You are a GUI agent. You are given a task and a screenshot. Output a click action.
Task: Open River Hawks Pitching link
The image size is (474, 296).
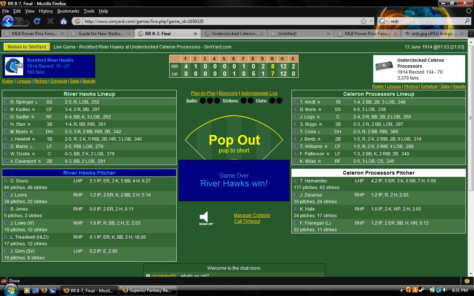click(40, 81)
